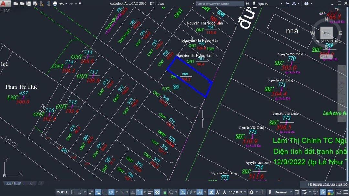Open the status bar Customization menu

click(x=345, y=192)
